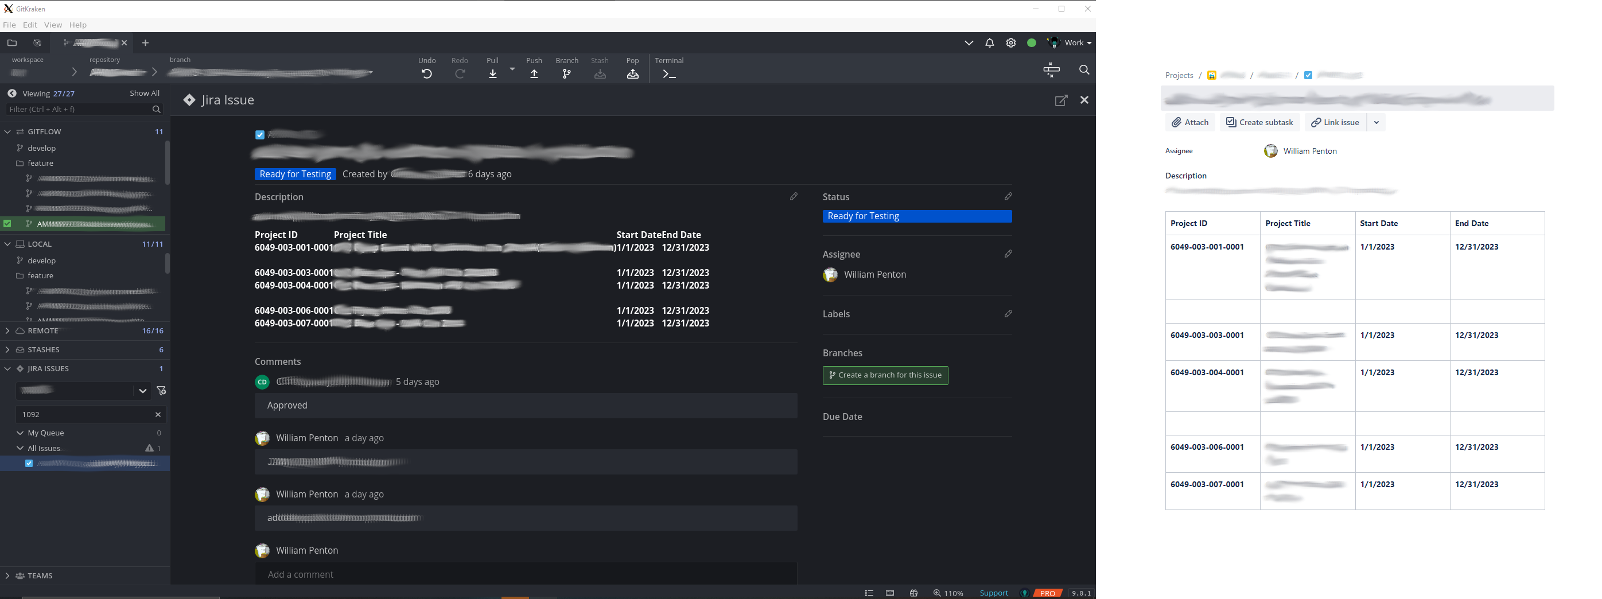
Task: Select the Branch creation icon
Action: pyautogui.click(x=566, y=73)
